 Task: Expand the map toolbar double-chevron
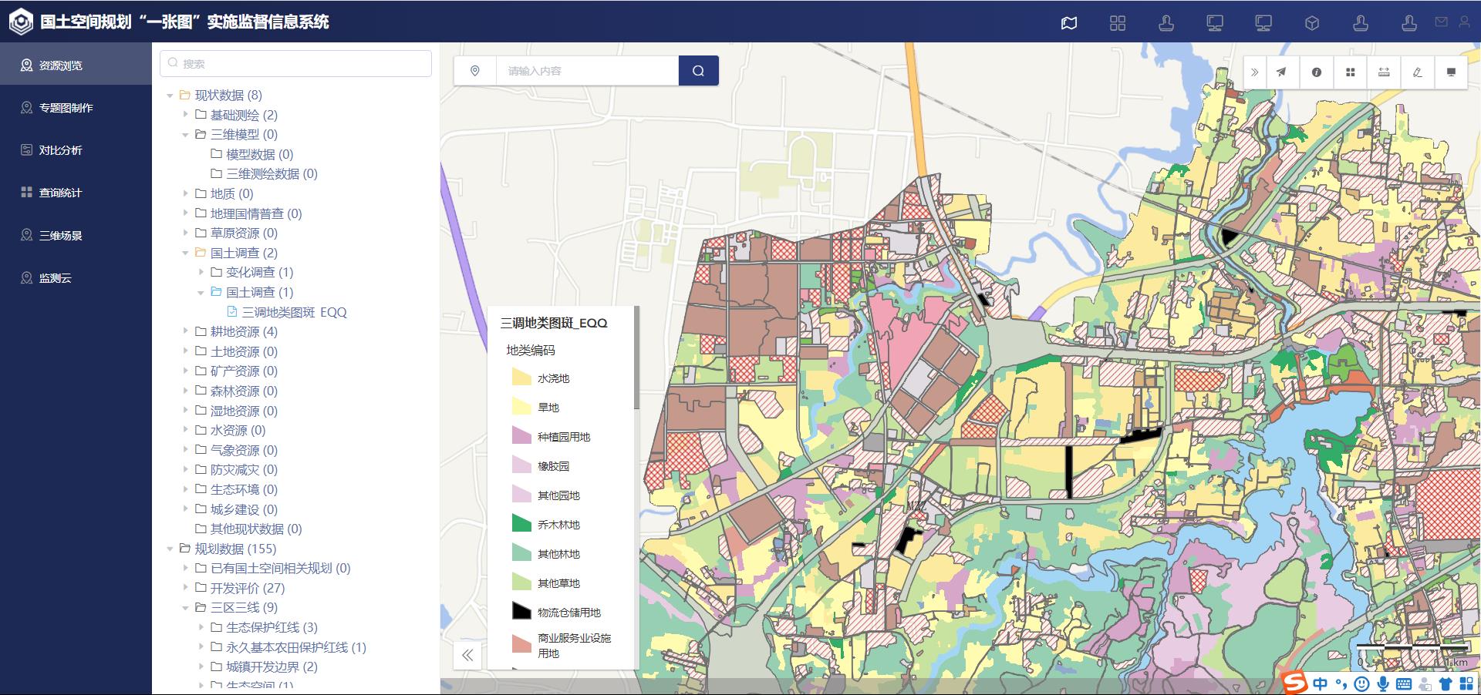[1255, 72]
